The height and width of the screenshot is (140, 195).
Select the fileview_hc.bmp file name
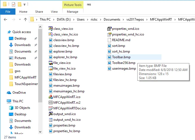coord(65,80)
